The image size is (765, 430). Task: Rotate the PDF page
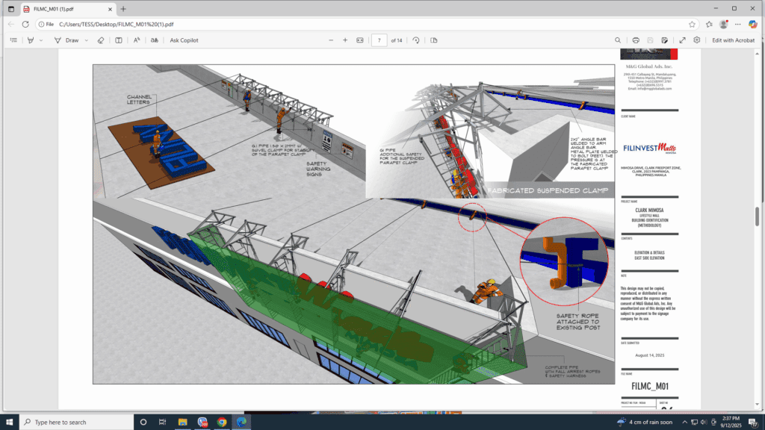click(417, 40)
